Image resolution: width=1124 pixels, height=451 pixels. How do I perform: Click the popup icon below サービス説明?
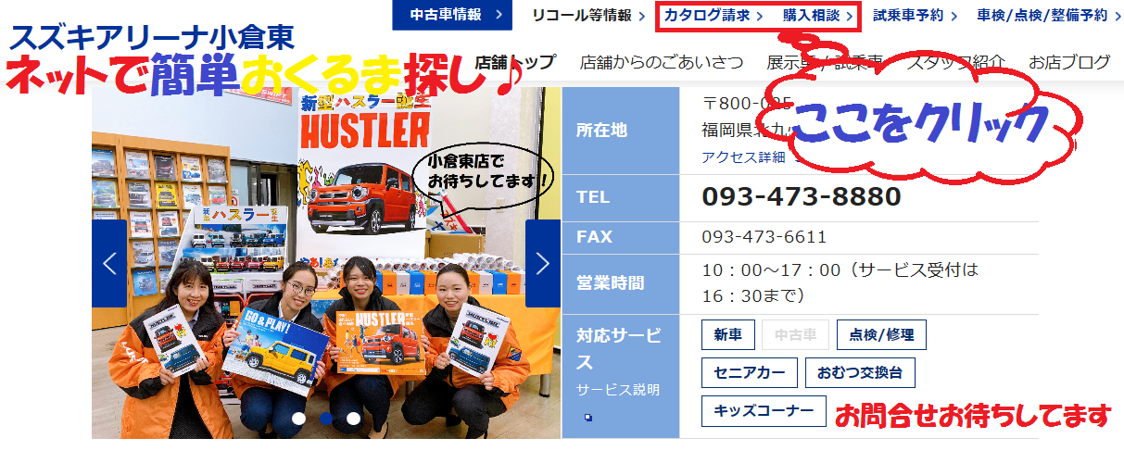[588, 417]
